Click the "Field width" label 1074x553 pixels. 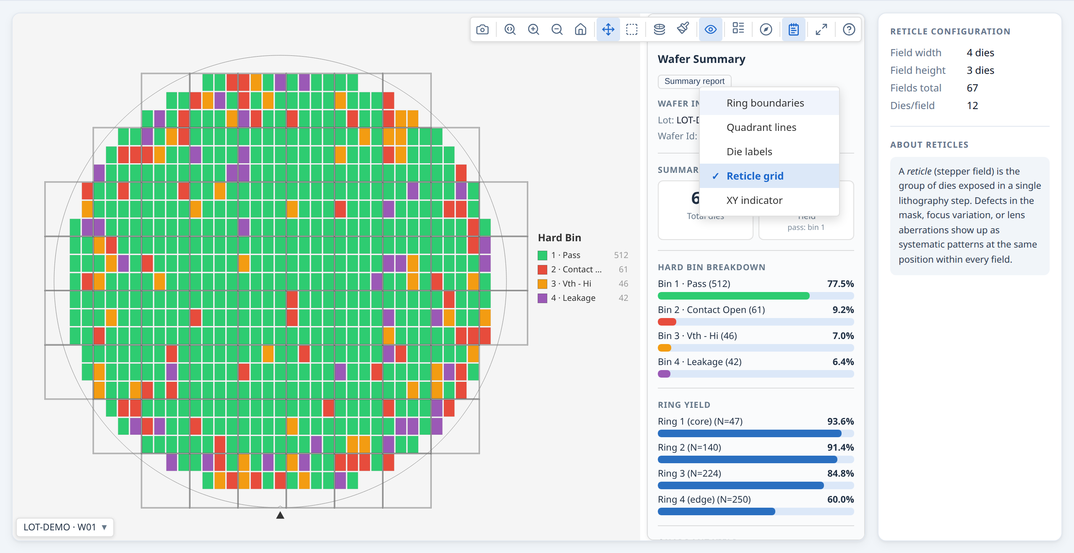(x=916, y=53)
